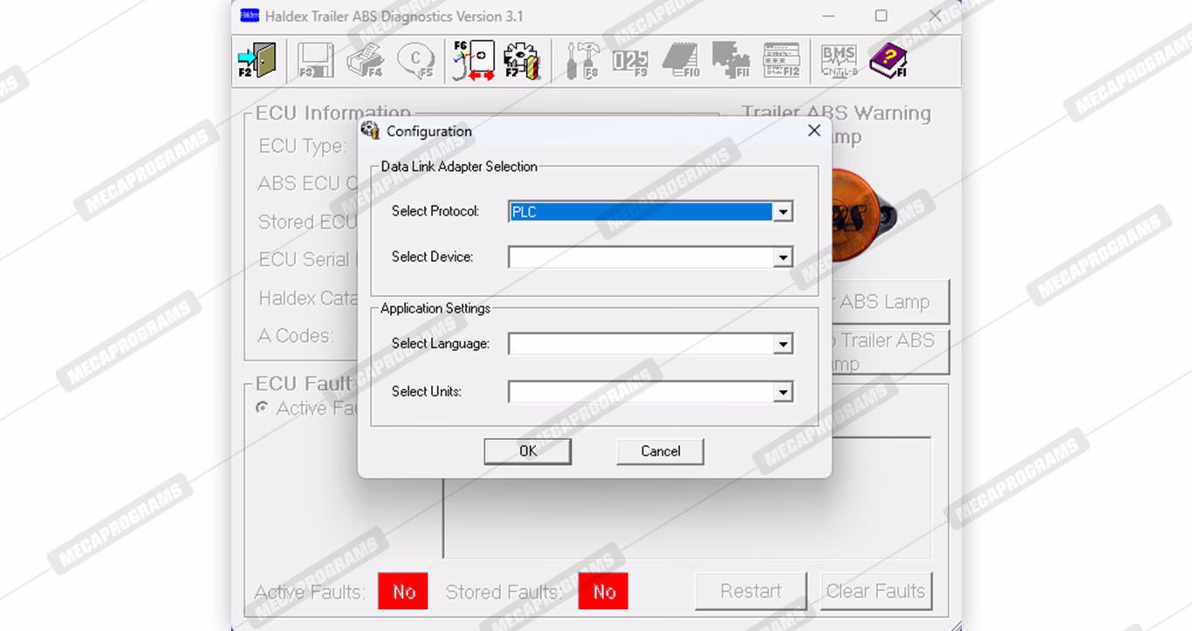Expand the Select Protocol dropdown
The width and height of the screenshot is (1192, 631).
click(783, 212)
